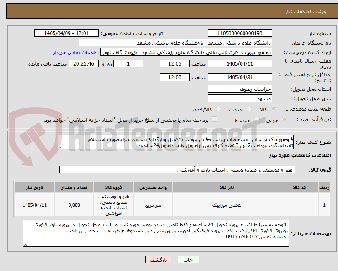Click the need date cell 1405/04/11
This screenshot has width=338, height=271.
click(34, 205)
